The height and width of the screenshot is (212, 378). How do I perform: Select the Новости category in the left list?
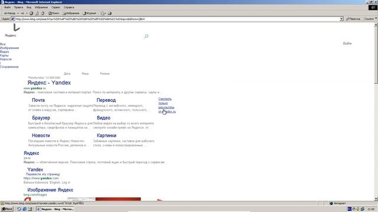[6, 59]
